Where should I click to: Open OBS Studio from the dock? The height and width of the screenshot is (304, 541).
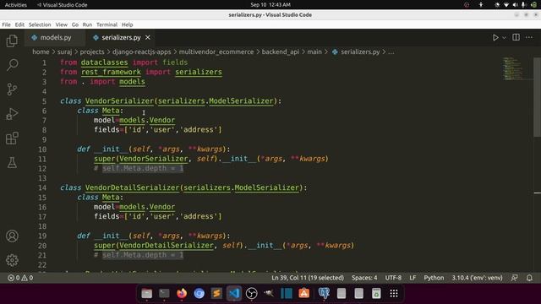pos(252,293)
